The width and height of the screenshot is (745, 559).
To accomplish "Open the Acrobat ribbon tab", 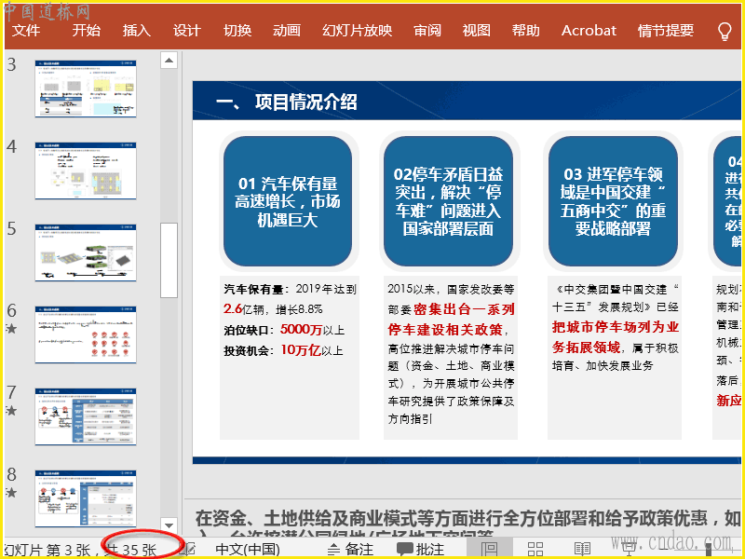I will tap(589, 31).
